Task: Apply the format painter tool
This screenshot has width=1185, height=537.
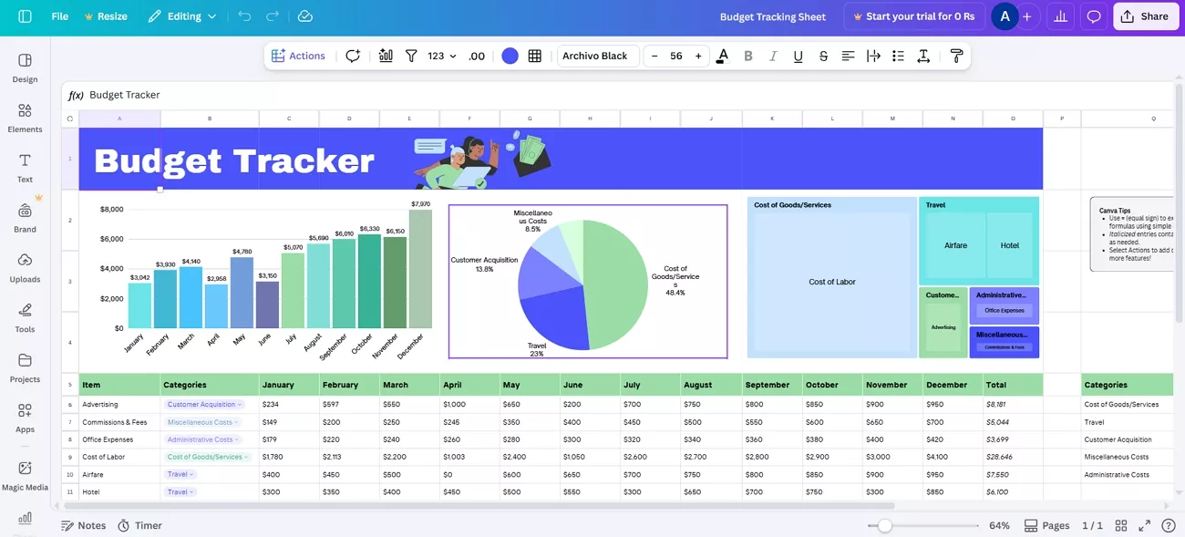Action: [955, 56]
